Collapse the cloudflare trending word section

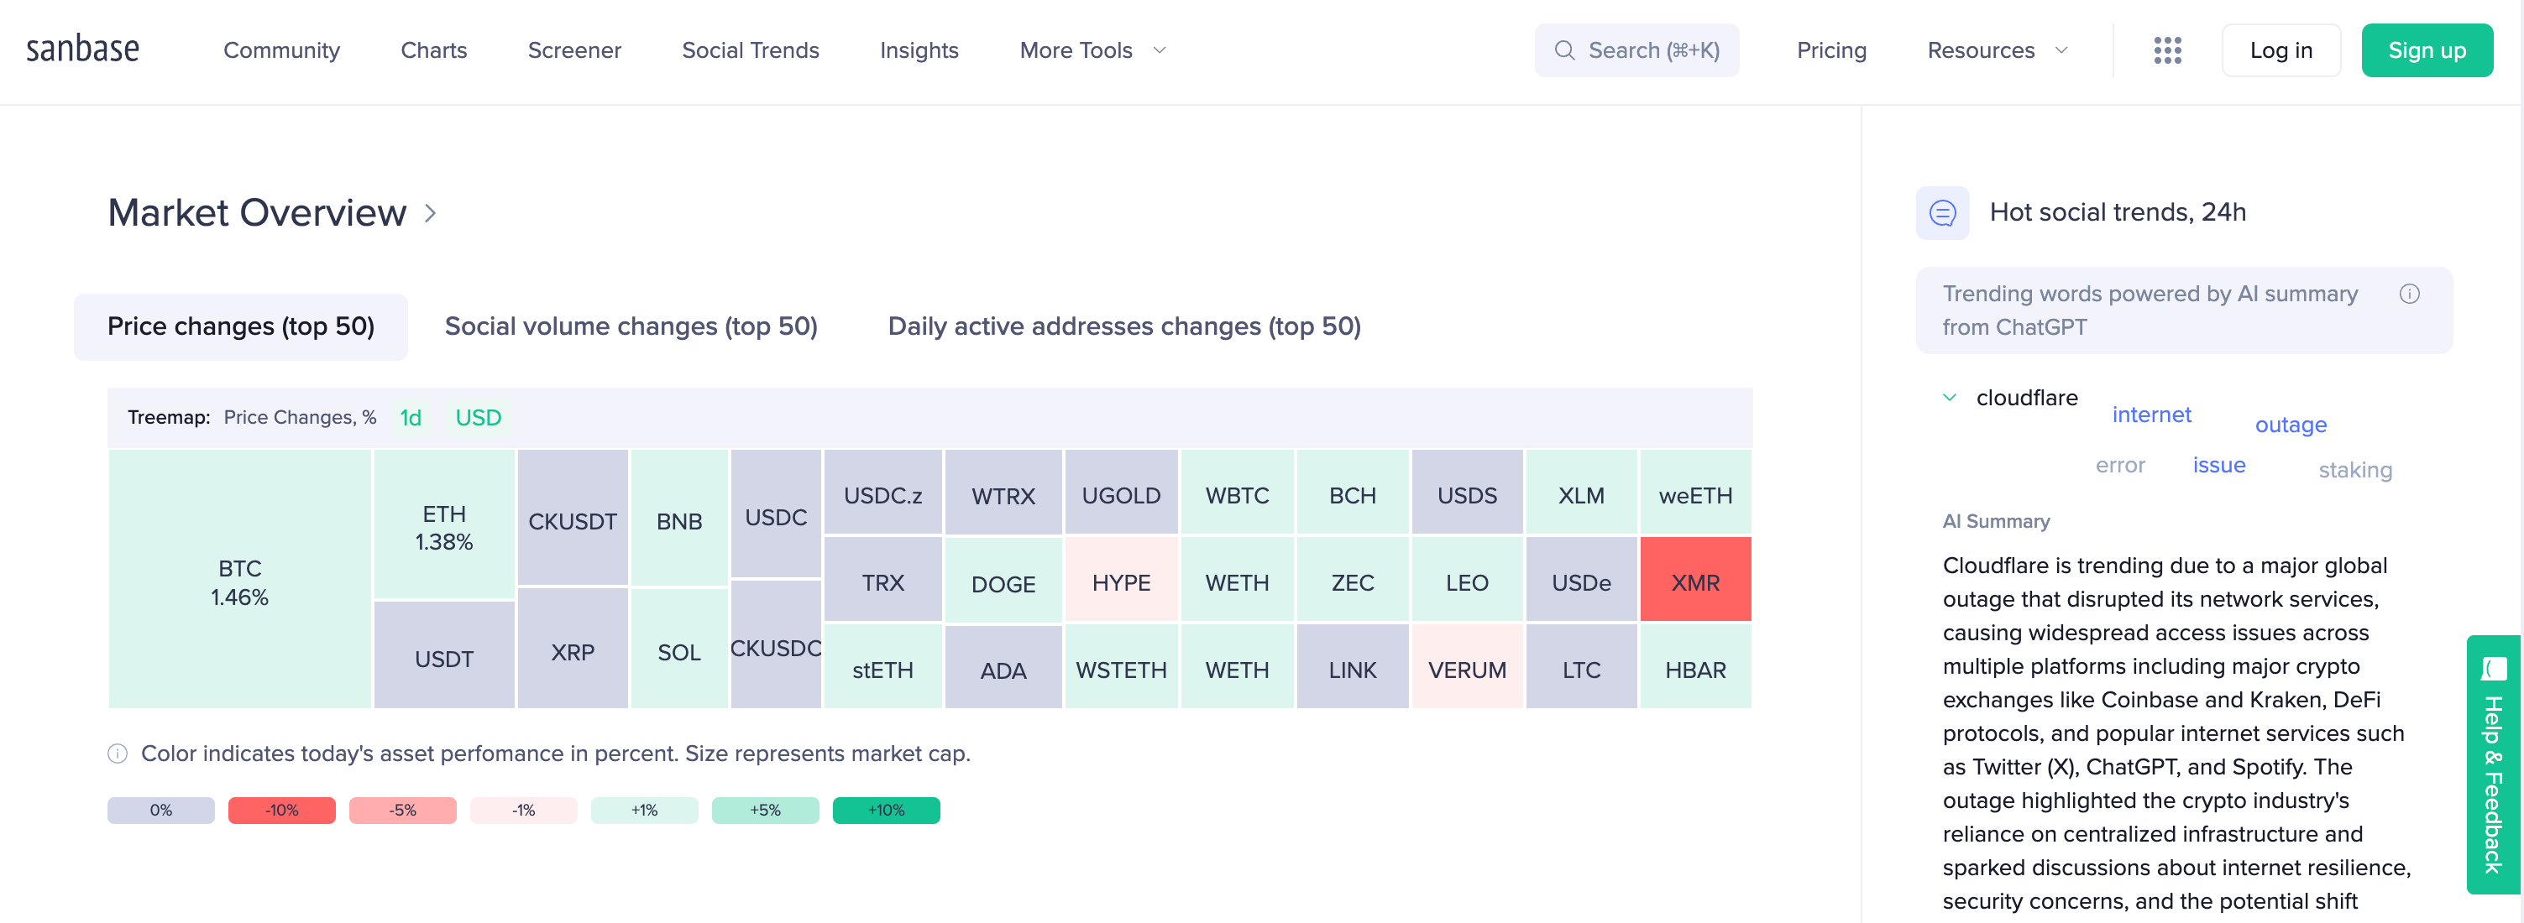tap(1948, 398)
